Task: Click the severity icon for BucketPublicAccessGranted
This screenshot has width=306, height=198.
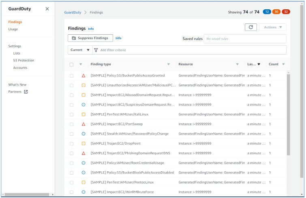Action: [x=83, y=76]
